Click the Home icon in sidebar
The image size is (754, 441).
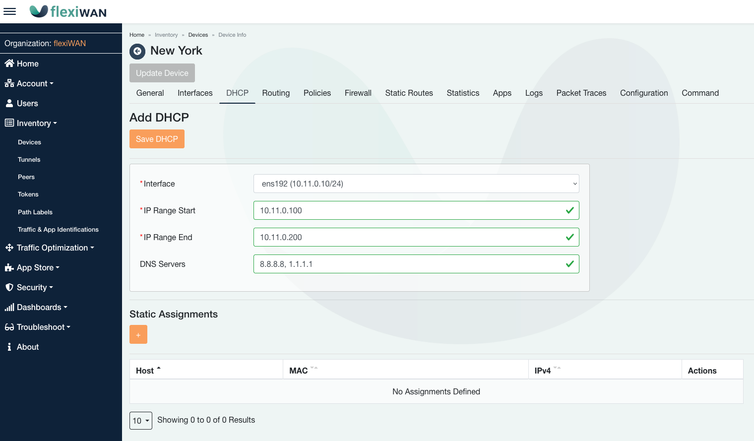(9, 63)
